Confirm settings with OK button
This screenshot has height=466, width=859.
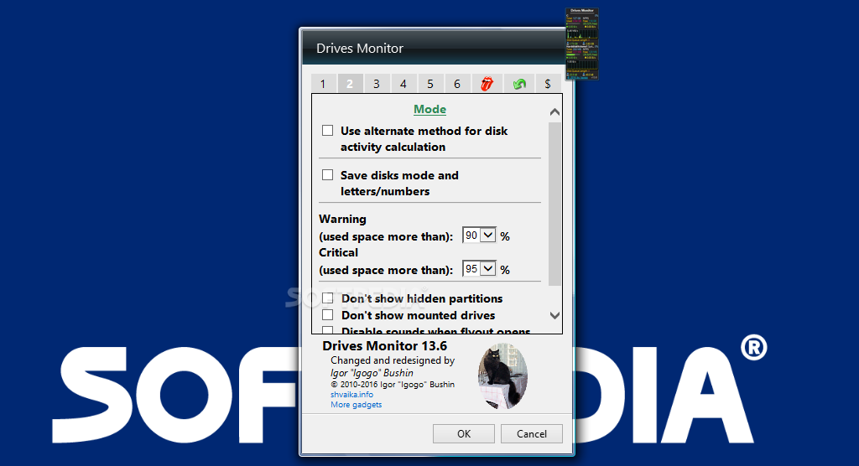pos(463,433)
